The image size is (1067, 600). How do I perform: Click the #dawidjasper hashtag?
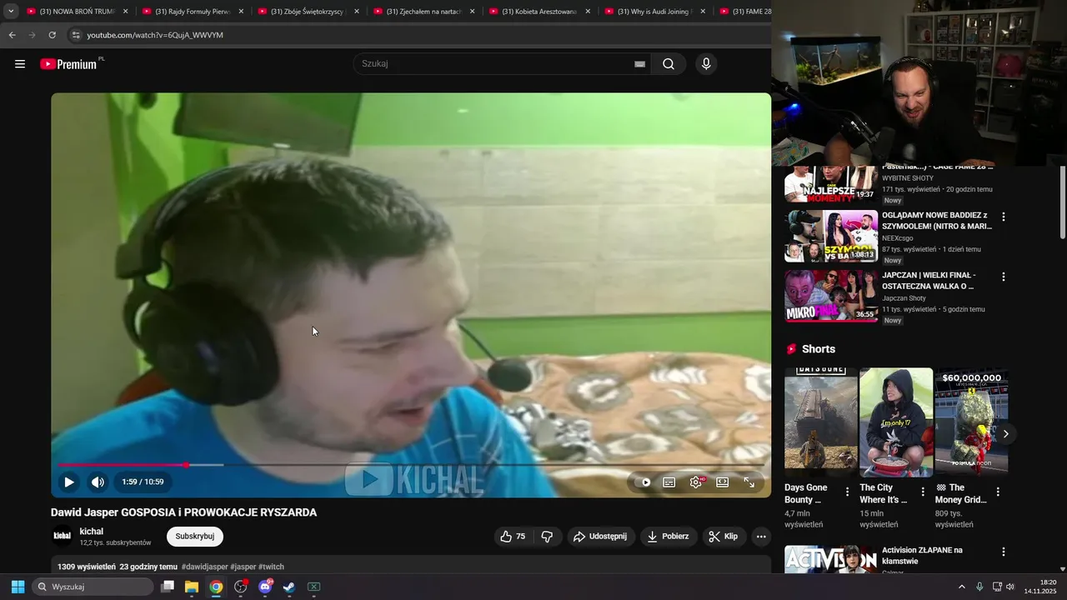203,567
